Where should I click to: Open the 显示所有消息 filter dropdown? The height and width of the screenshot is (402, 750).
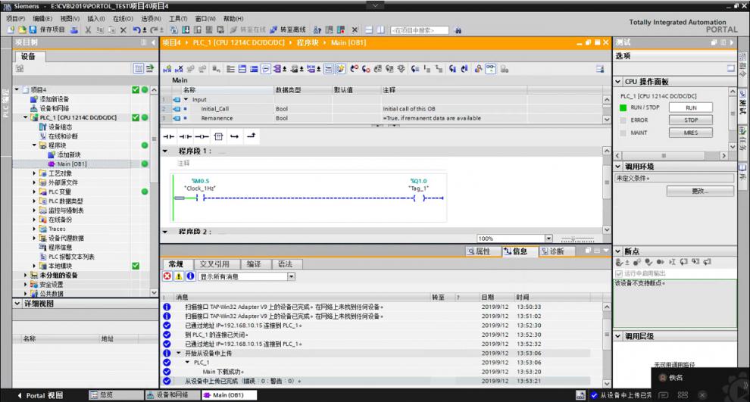tap(292, 276)
